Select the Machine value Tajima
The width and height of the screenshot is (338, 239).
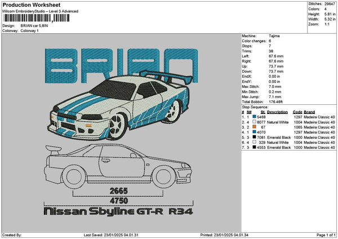[x=274, y=36]
